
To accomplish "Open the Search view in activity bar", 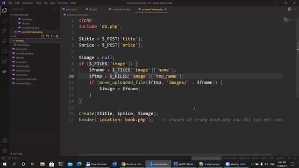I will (5, 21).
